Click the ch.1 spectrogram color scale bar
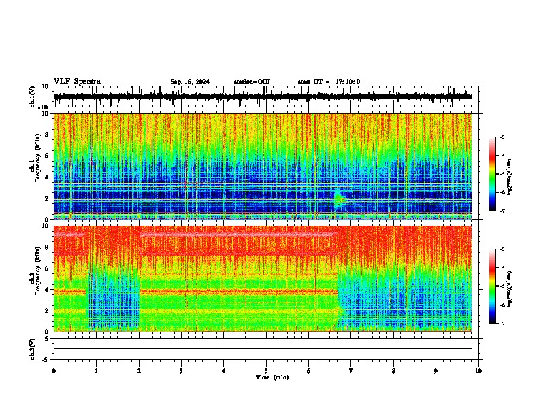The width and height of the screenshot is (539, 416). click(x=493, y=174)
